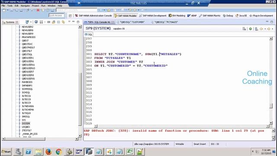
Task: Open the Plug-in Development perspective
Action: [261, 16]
